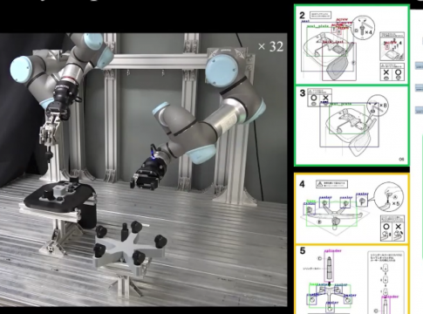
Task: Click the green base label in step 4
Action: pyautogui.click(x=311, y=201)
